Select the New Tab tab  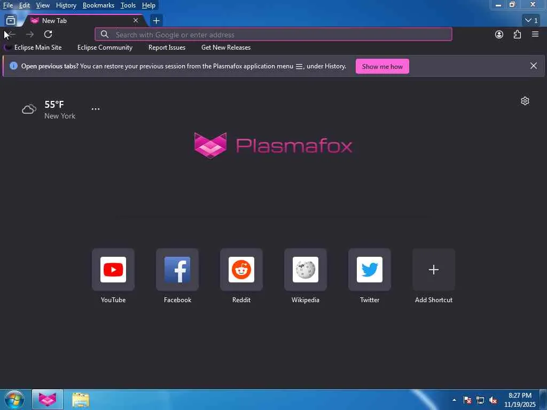(x=84, y=21)
